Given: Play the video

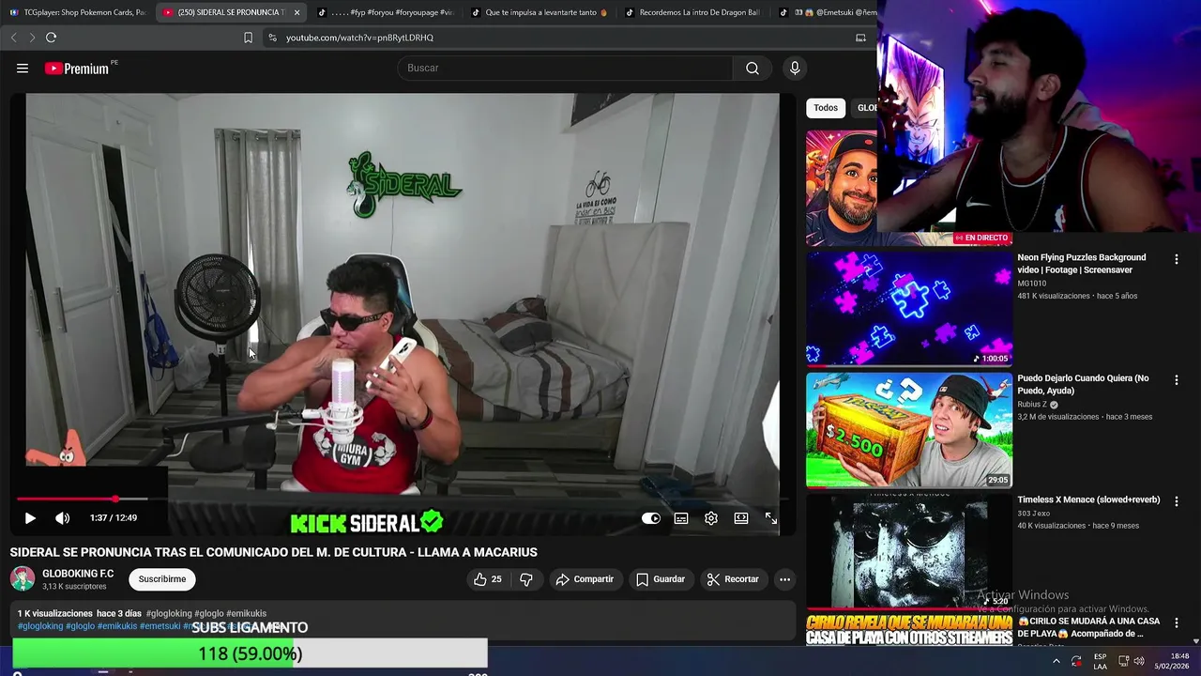Looking at the screenshot, I should coord(29,517).
